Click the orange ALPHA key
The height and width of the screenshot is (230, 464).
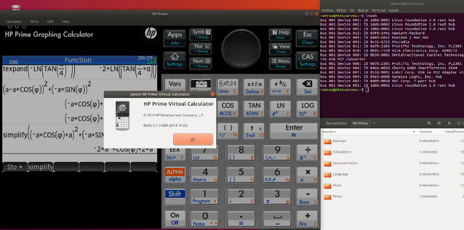[175, 175]
